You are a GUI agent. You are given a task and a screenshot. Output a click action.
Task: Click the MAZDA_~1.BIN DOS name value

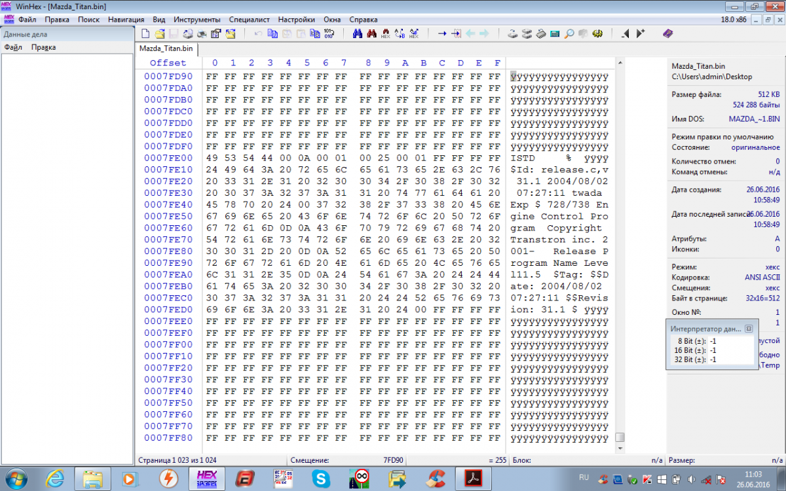(755, 118)
